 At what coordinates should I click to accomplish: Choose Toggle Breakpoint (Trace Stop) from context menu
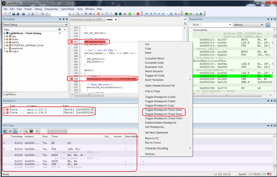[x=163, y=114]
